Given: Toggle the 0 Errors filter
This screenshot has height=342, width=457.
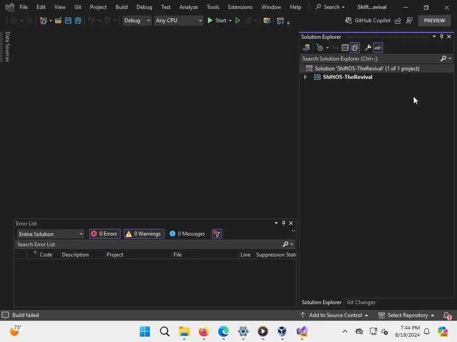Looking at the screenshot, I should pos(104,234).
